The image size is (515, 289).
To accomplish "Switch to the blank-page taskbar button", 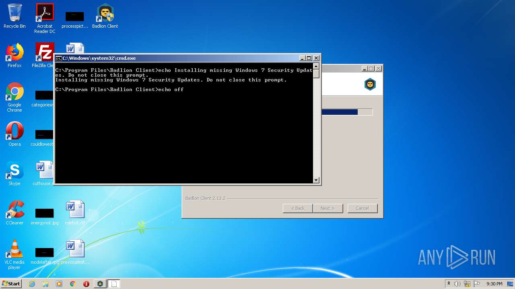I will click(114, 284).
